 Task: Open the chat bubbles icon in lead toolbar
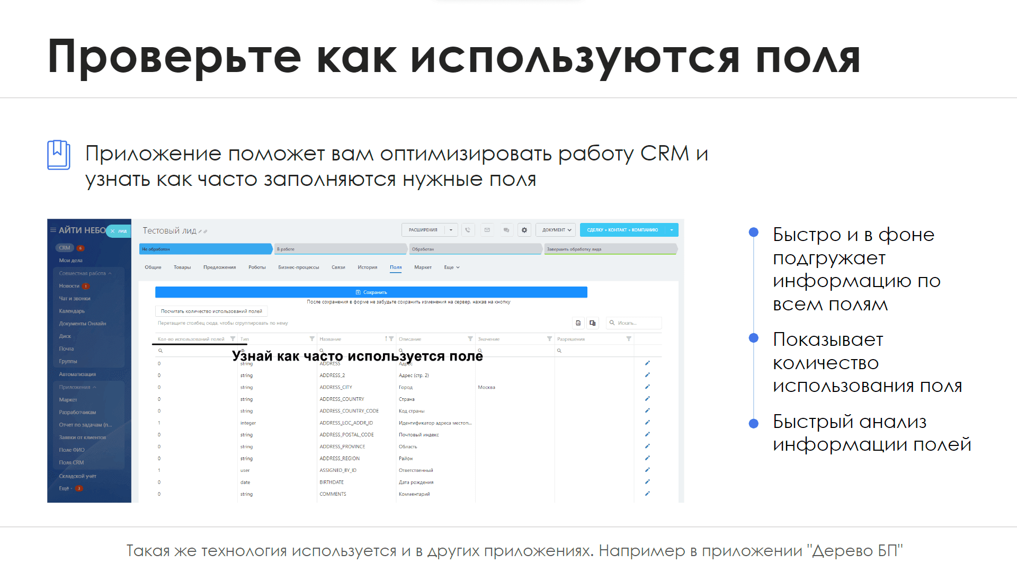506,230
